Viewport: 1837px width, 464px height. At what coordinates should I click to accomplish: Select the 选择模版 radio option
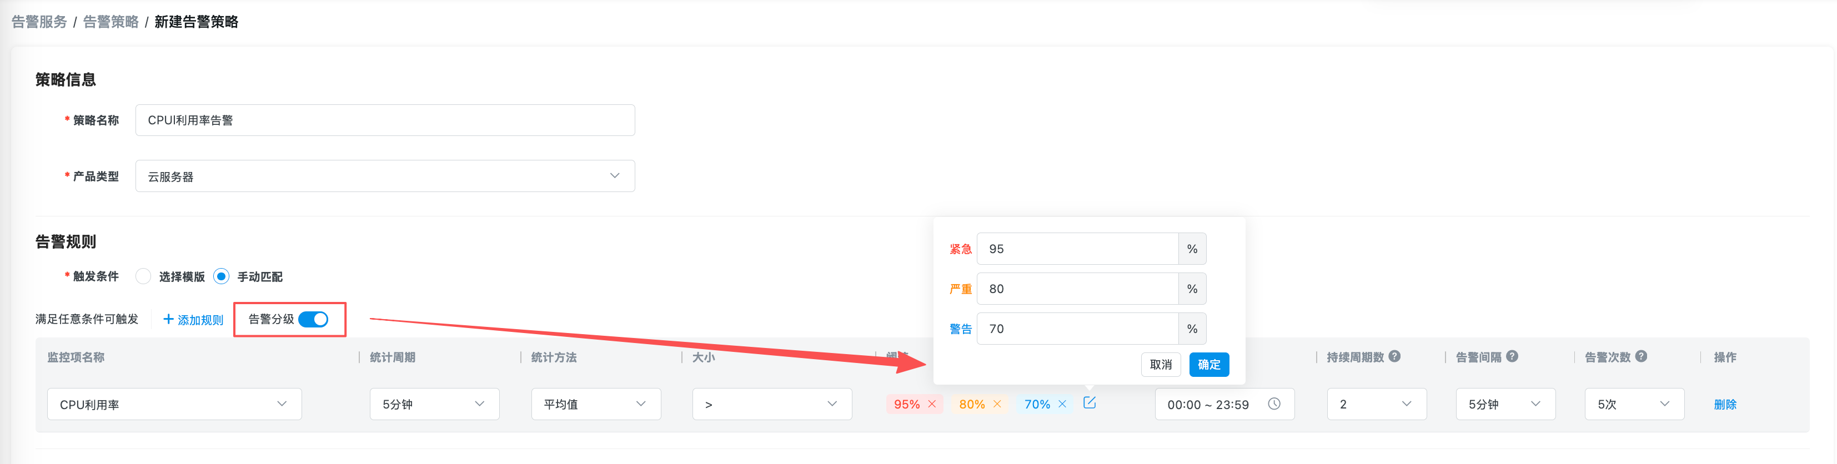pyautogui.click(x=143, y=276)
